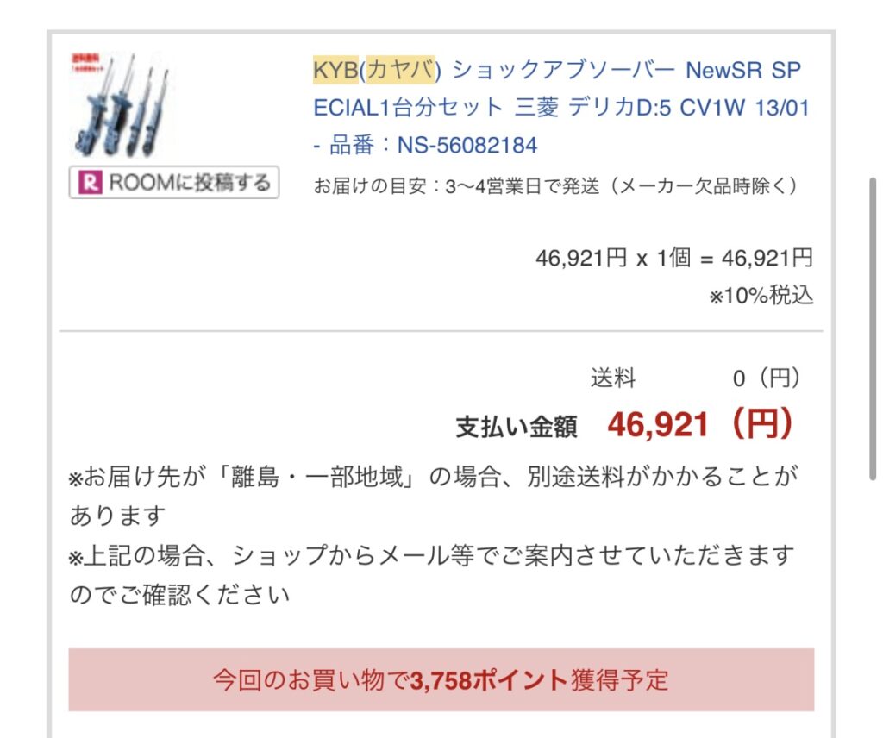This screenshot has height=738, width=883.
Task: Click the part number NS-56082184
Action: [467, 145]
